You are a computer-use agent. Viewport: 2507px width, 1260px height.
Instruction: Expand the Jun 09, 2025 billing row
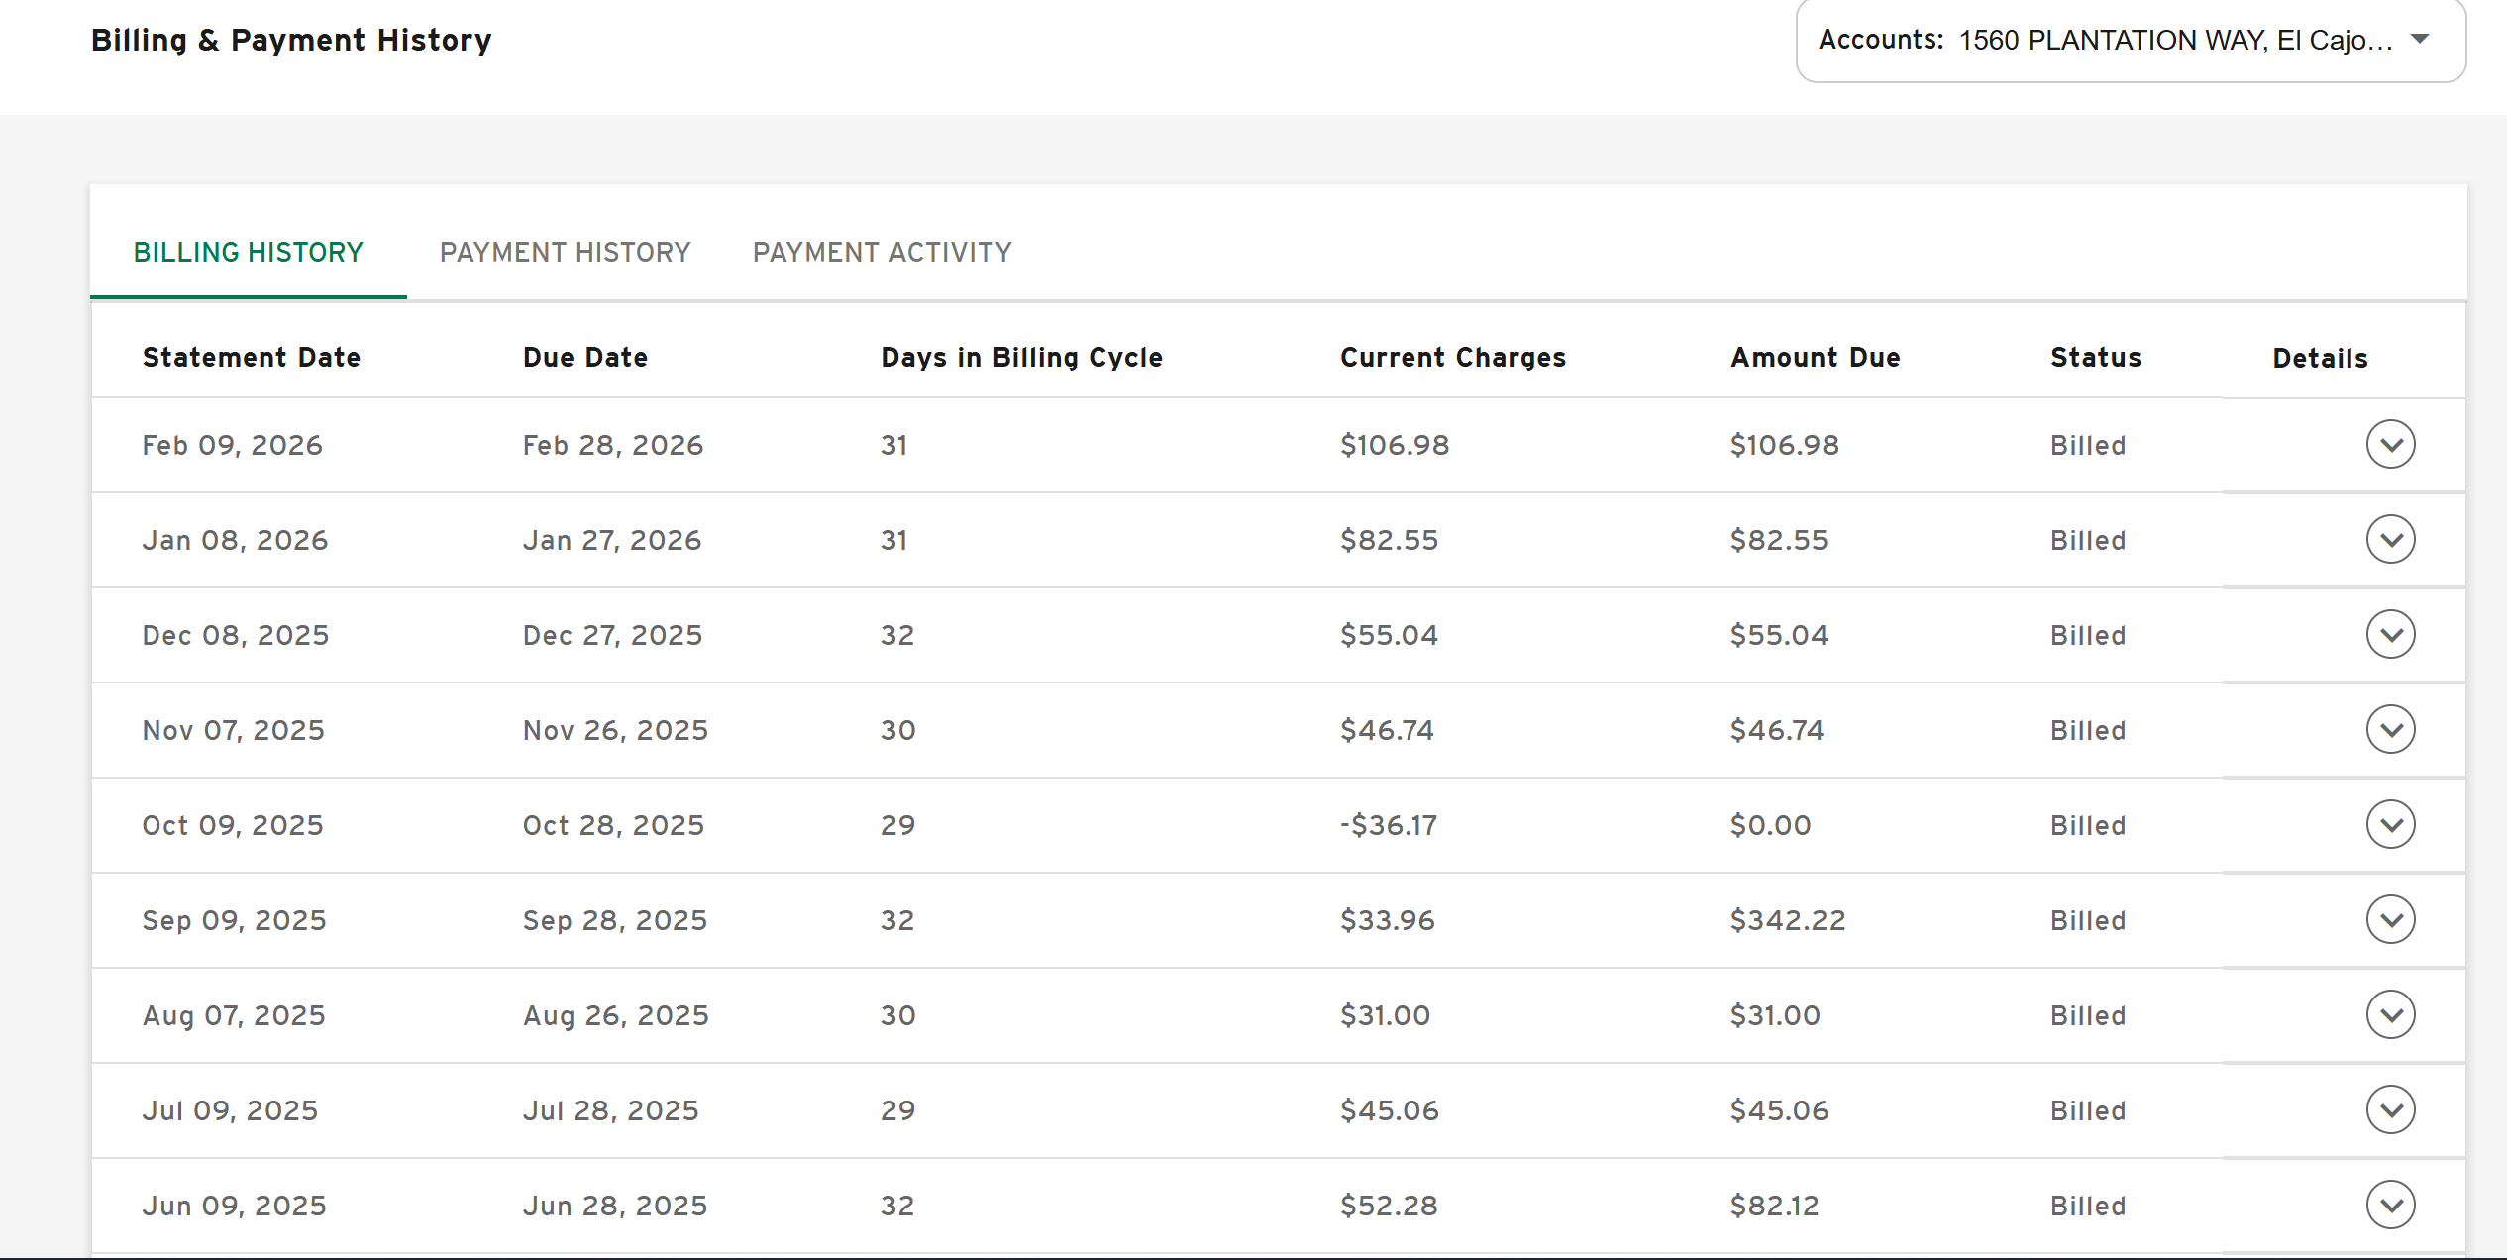pos(2390,1205)
